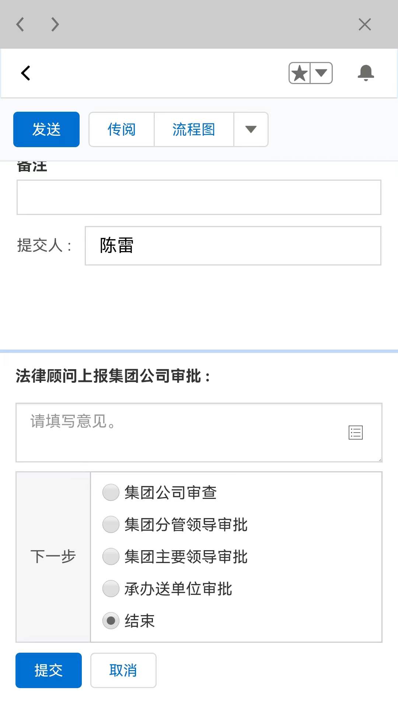This screenshot has height=708, width=398.
Task: Click the favorite star icon
Action: [x=300, y=73]
